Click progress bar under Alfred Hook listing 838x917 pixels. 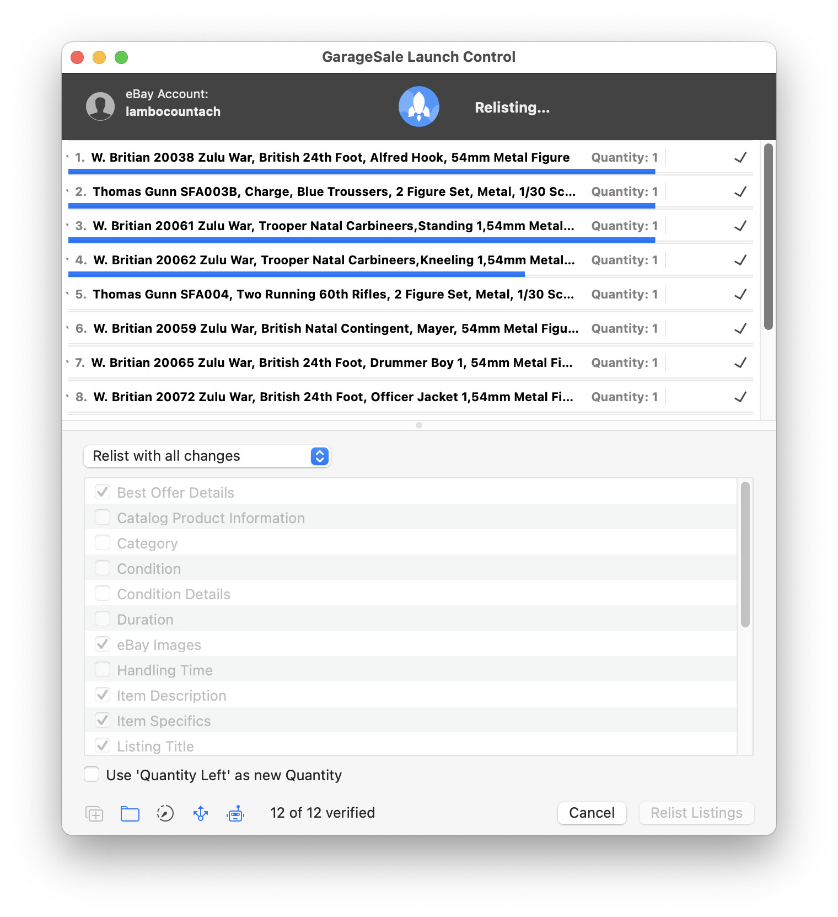point(362,172)
